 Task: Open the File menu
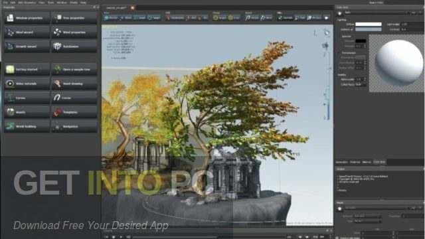click(x=5, y=3)
